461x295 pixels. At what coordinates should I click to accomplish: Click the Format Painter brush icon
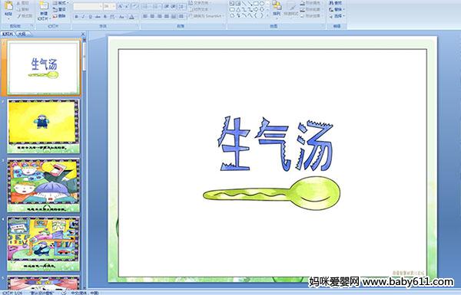coord(18,16)
